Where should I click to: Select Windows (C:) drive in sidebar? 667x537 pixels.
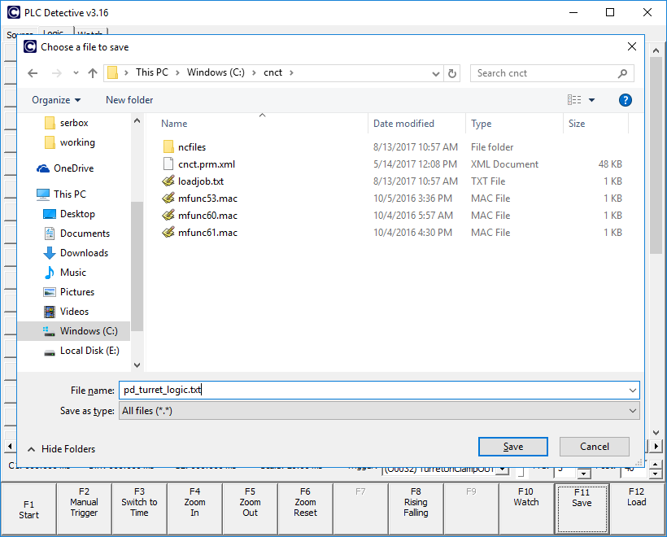tap(74, 331)
